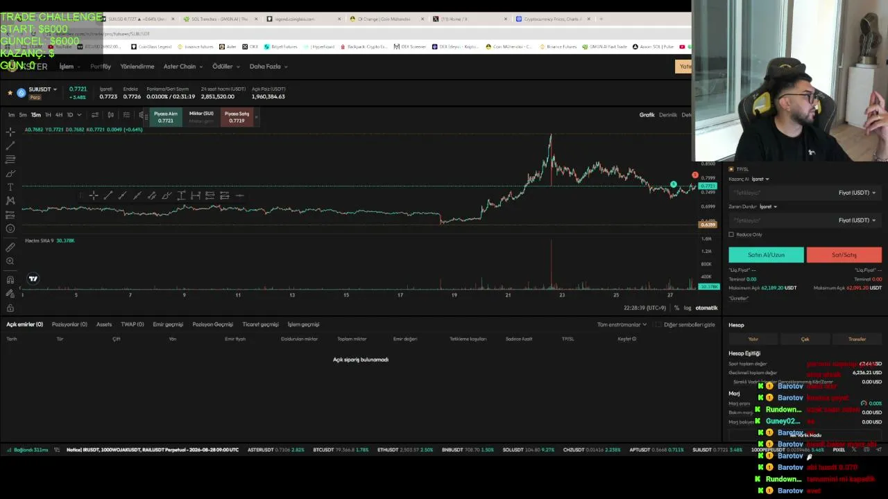This screenshot has height=499, width=888.
Task: Toggle stay in drawing mode pencil-lock
Action: [10, 294]
